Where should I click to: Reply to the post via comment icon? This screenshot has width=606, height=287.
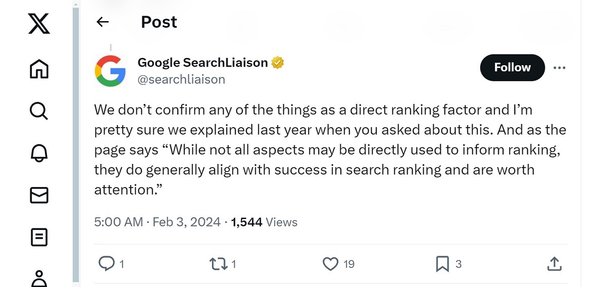[106, 263]
